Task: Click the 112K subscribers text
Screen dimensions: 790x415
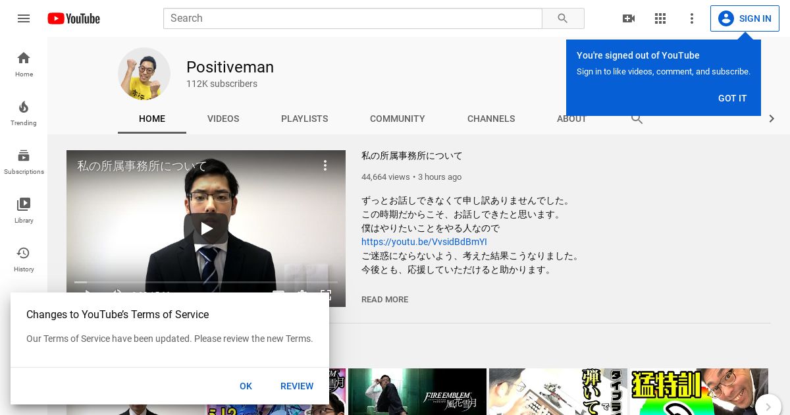Action: click(x=222, y=84)
